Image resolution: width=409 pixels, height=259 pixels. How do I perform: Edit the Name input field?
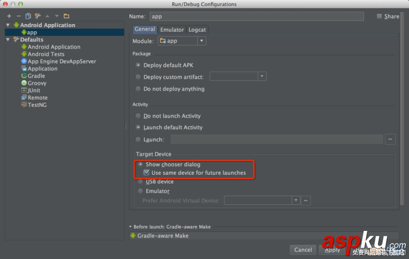[257, 16]
